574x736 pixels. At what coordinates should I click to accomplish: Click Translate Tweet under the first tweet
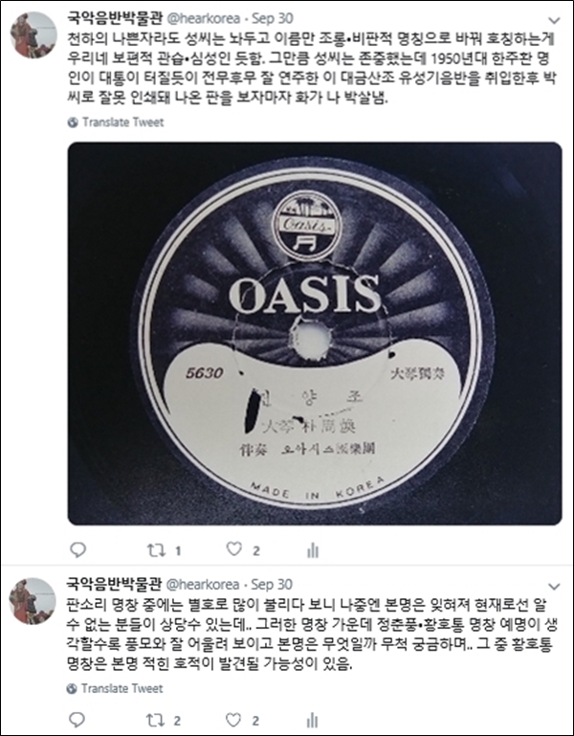pyautogui.click(x=123, y=123)
